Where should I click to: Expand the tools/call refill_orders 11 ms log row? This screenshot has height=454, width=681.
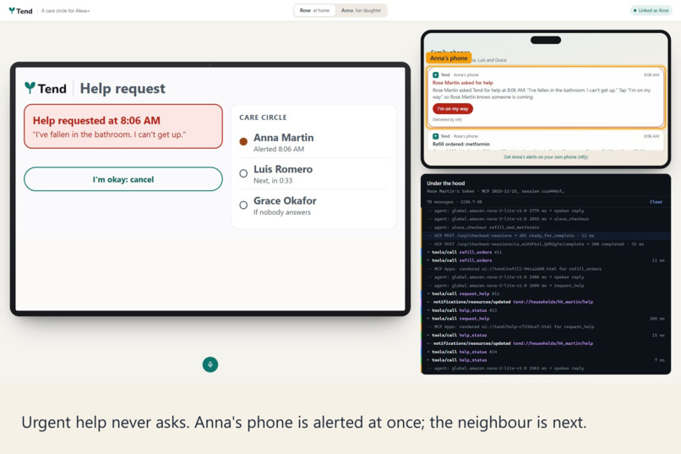pyautogui.click(x=545, y=260)
